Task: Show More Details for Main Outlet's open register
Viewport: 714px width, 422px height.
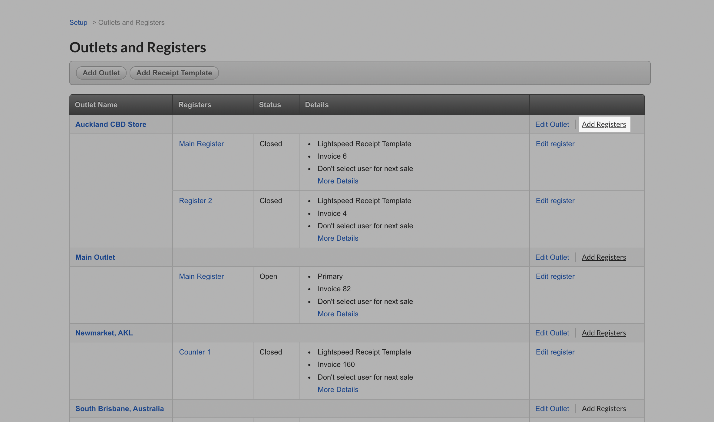Action: 338,314
